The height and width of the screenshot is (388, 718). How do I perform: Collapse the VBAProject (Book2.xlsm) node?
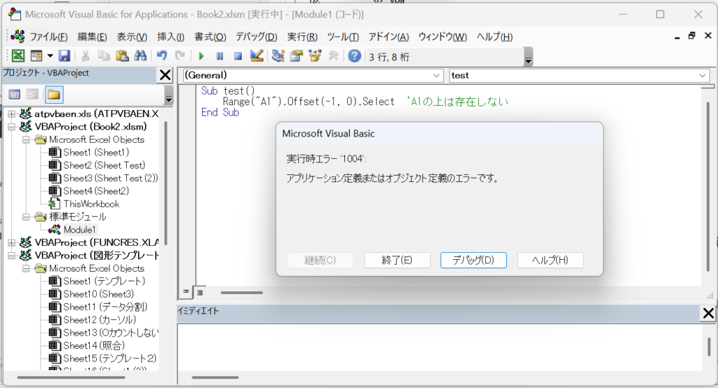[11, 127]
